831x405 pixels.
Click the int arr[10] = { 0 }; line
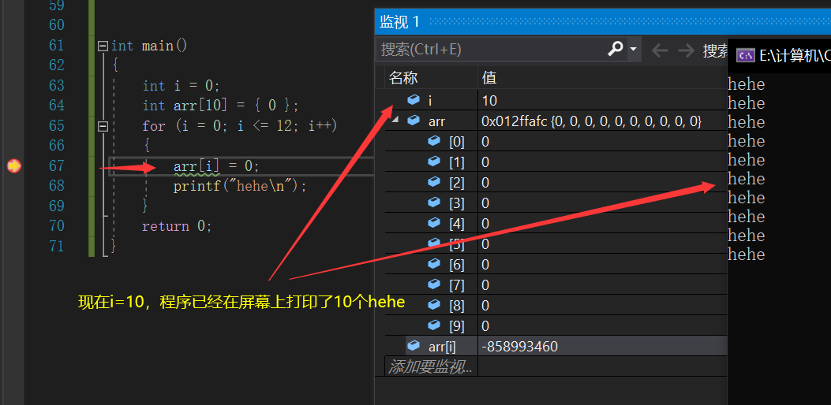click(220, 106)
